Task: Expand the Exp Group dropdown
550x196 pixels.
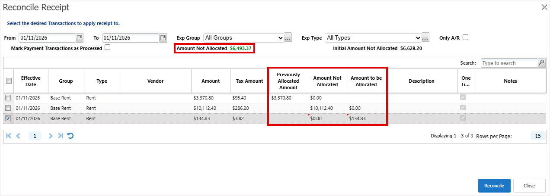Action: coord(244,38)
